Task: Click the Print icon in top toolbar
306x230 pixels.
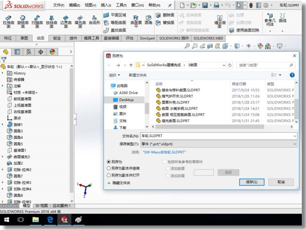Action: [216, 5]
